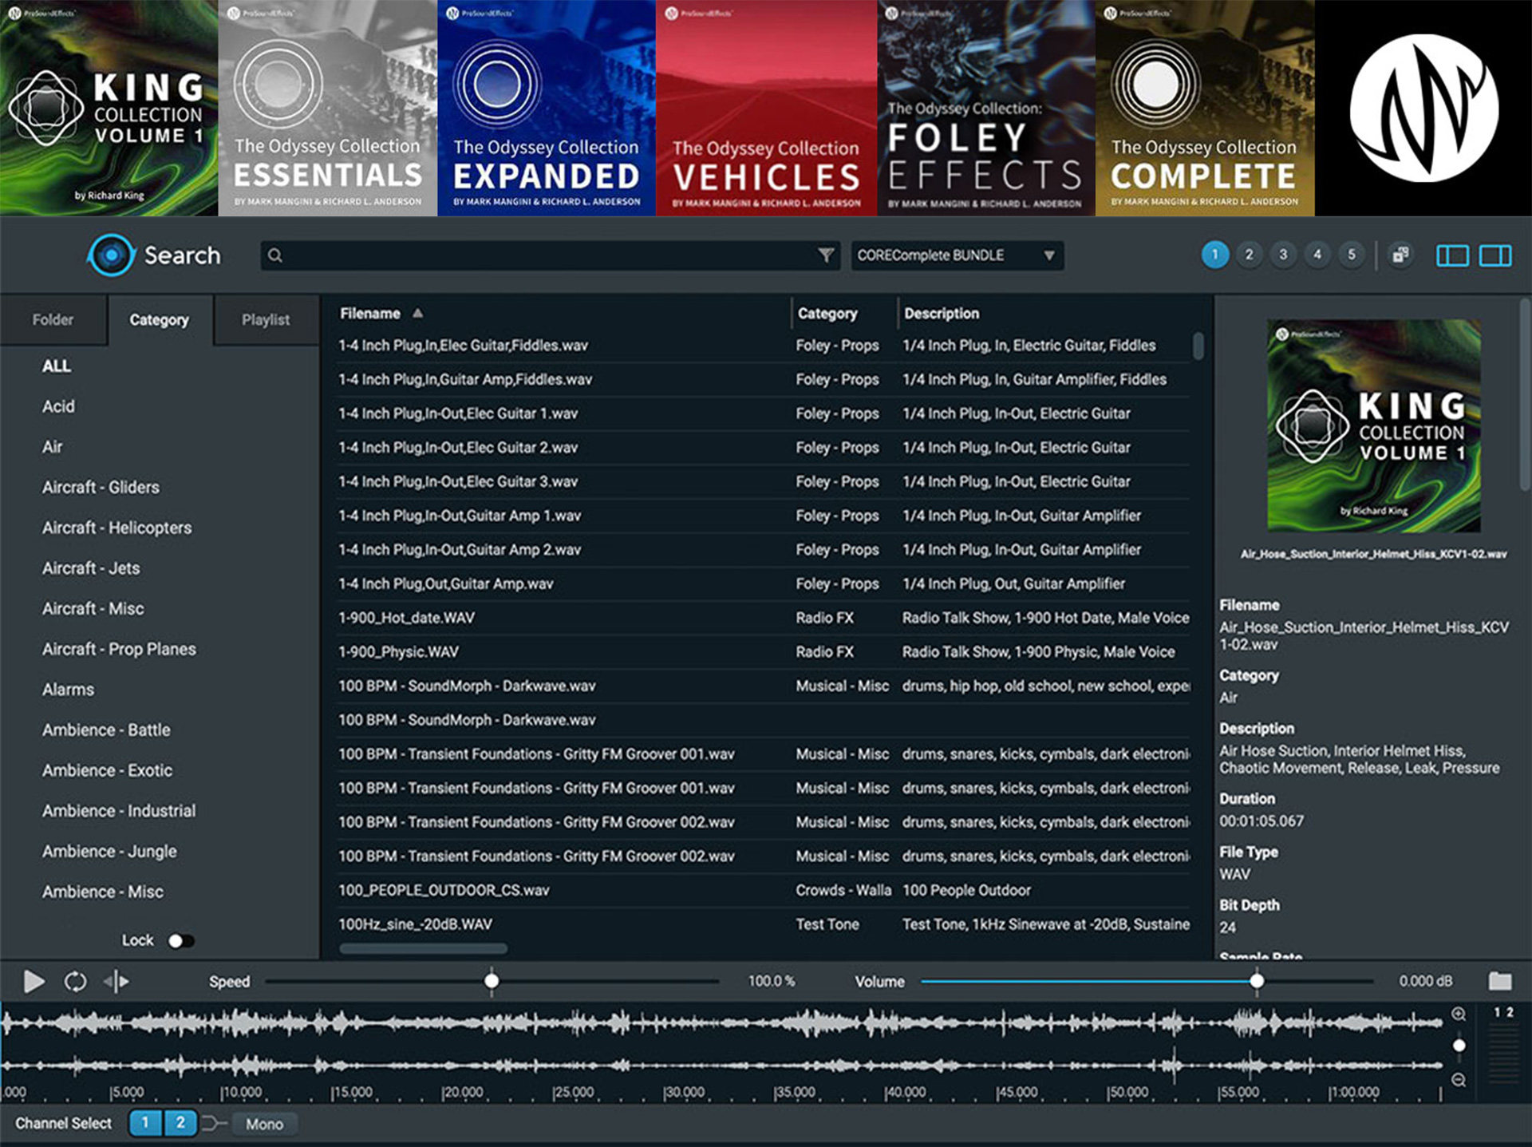Sort by Category column header

click(827, 313)
